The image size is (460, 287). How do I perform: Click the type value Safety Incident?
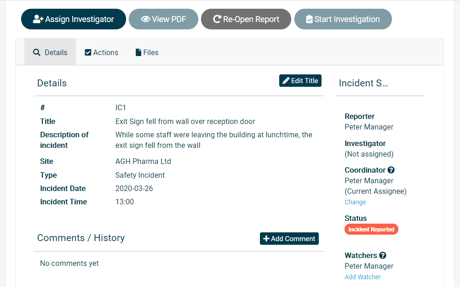click(x=140, y=175)
